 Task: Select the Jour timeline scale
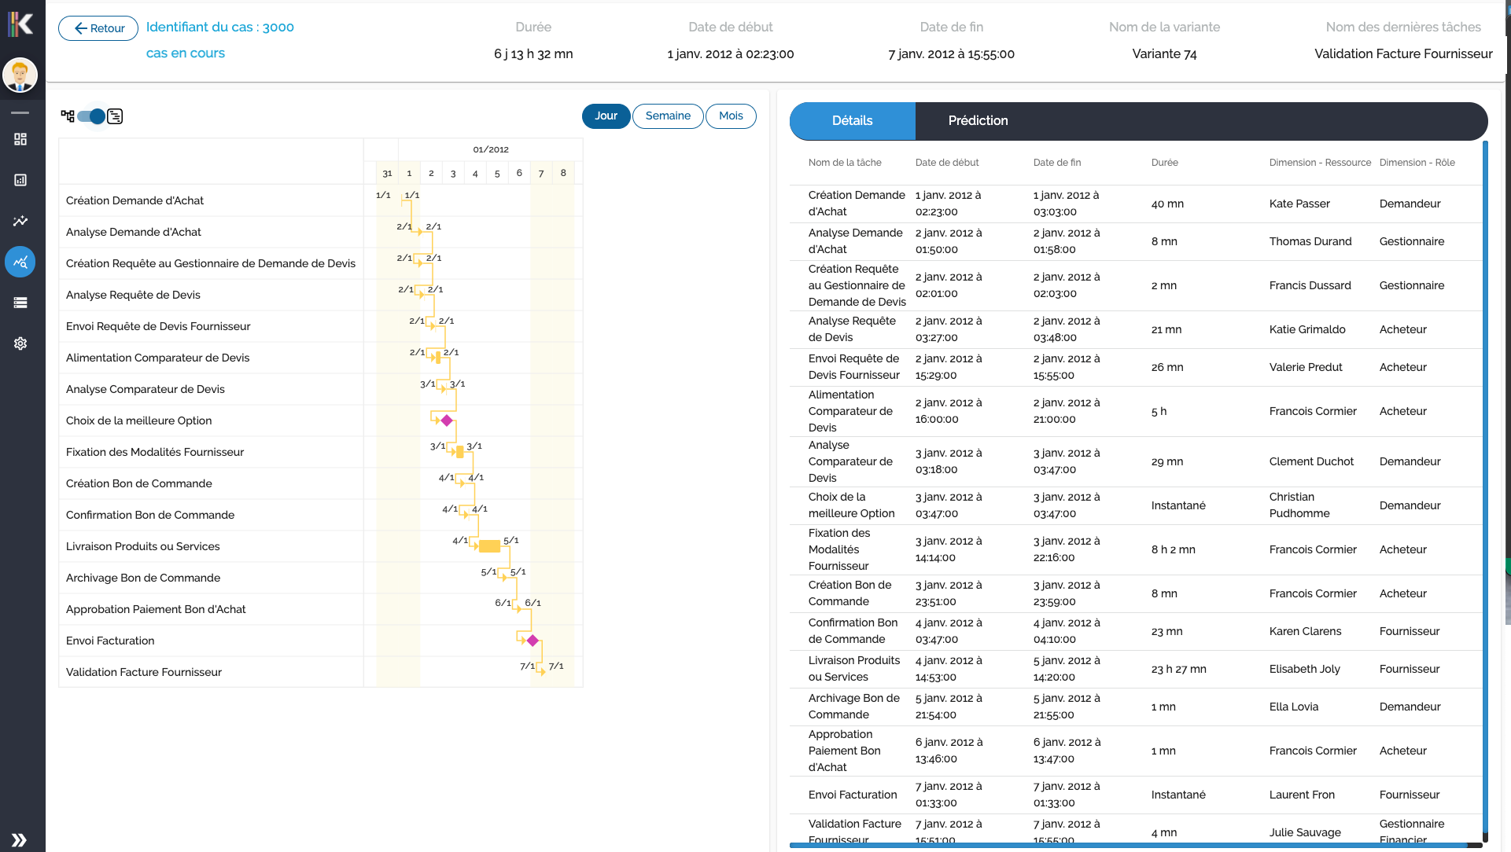(606, 116)
